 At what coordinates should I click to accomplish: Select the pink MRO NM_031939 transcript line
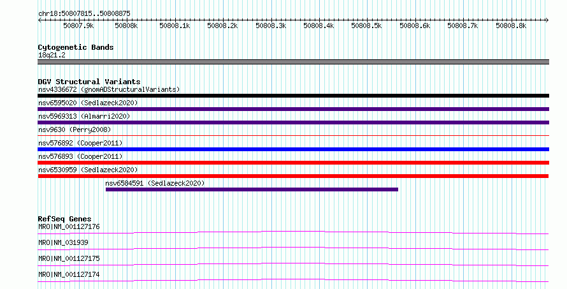[x=293, y=248]
